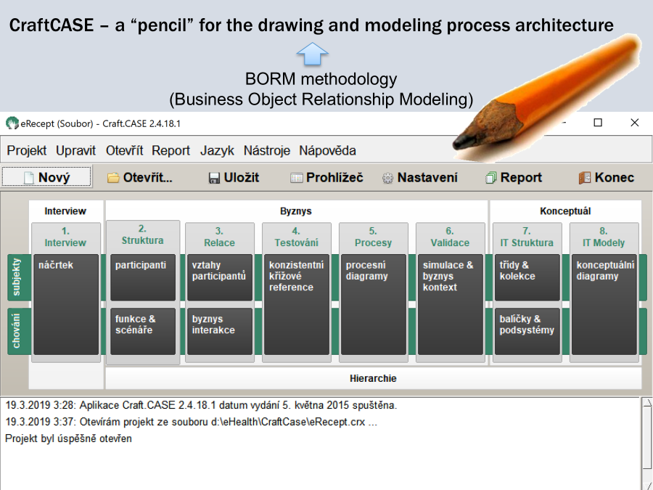Generate output with the Report toolbar button
Image resolution: width=653 pixels, height=490 pixels.
click(513, 177)
